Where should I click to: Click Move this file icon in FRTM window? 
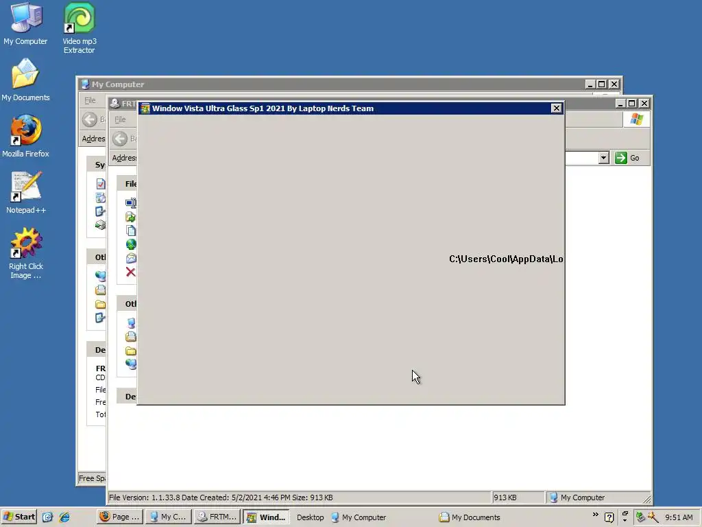coord(131,218)
